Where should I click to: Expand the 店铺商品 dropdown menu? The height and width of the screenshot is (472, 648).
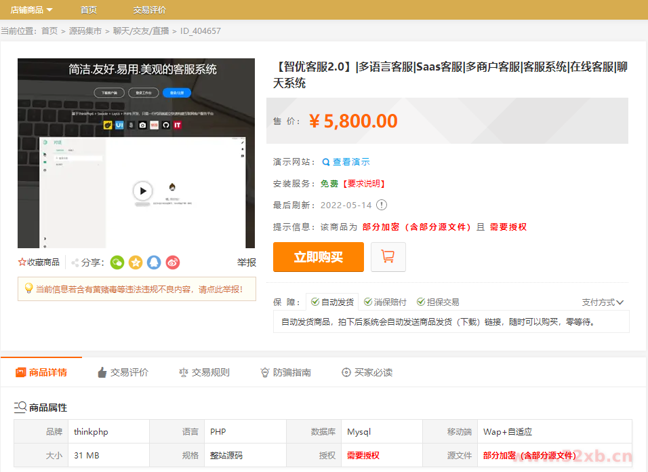31,10
